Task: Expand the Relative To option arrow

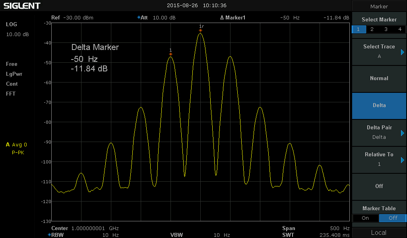Action: [x=403, y=160]
